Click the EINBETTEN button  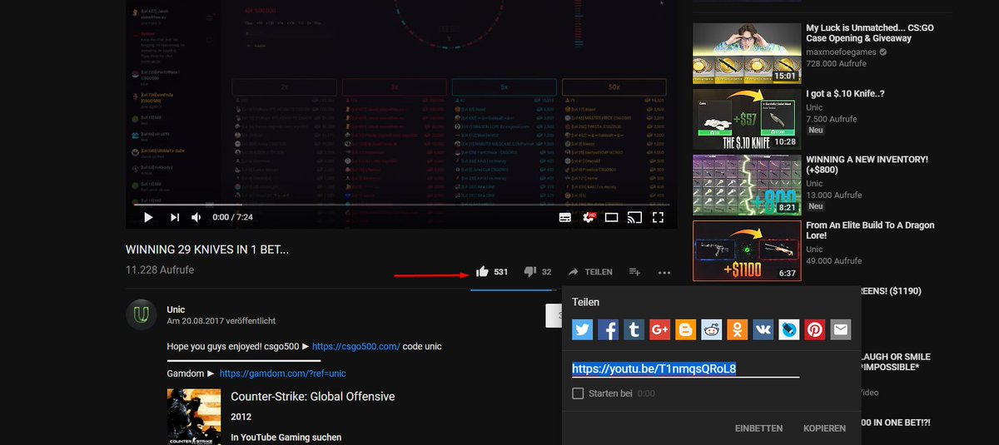coord(758,428)
